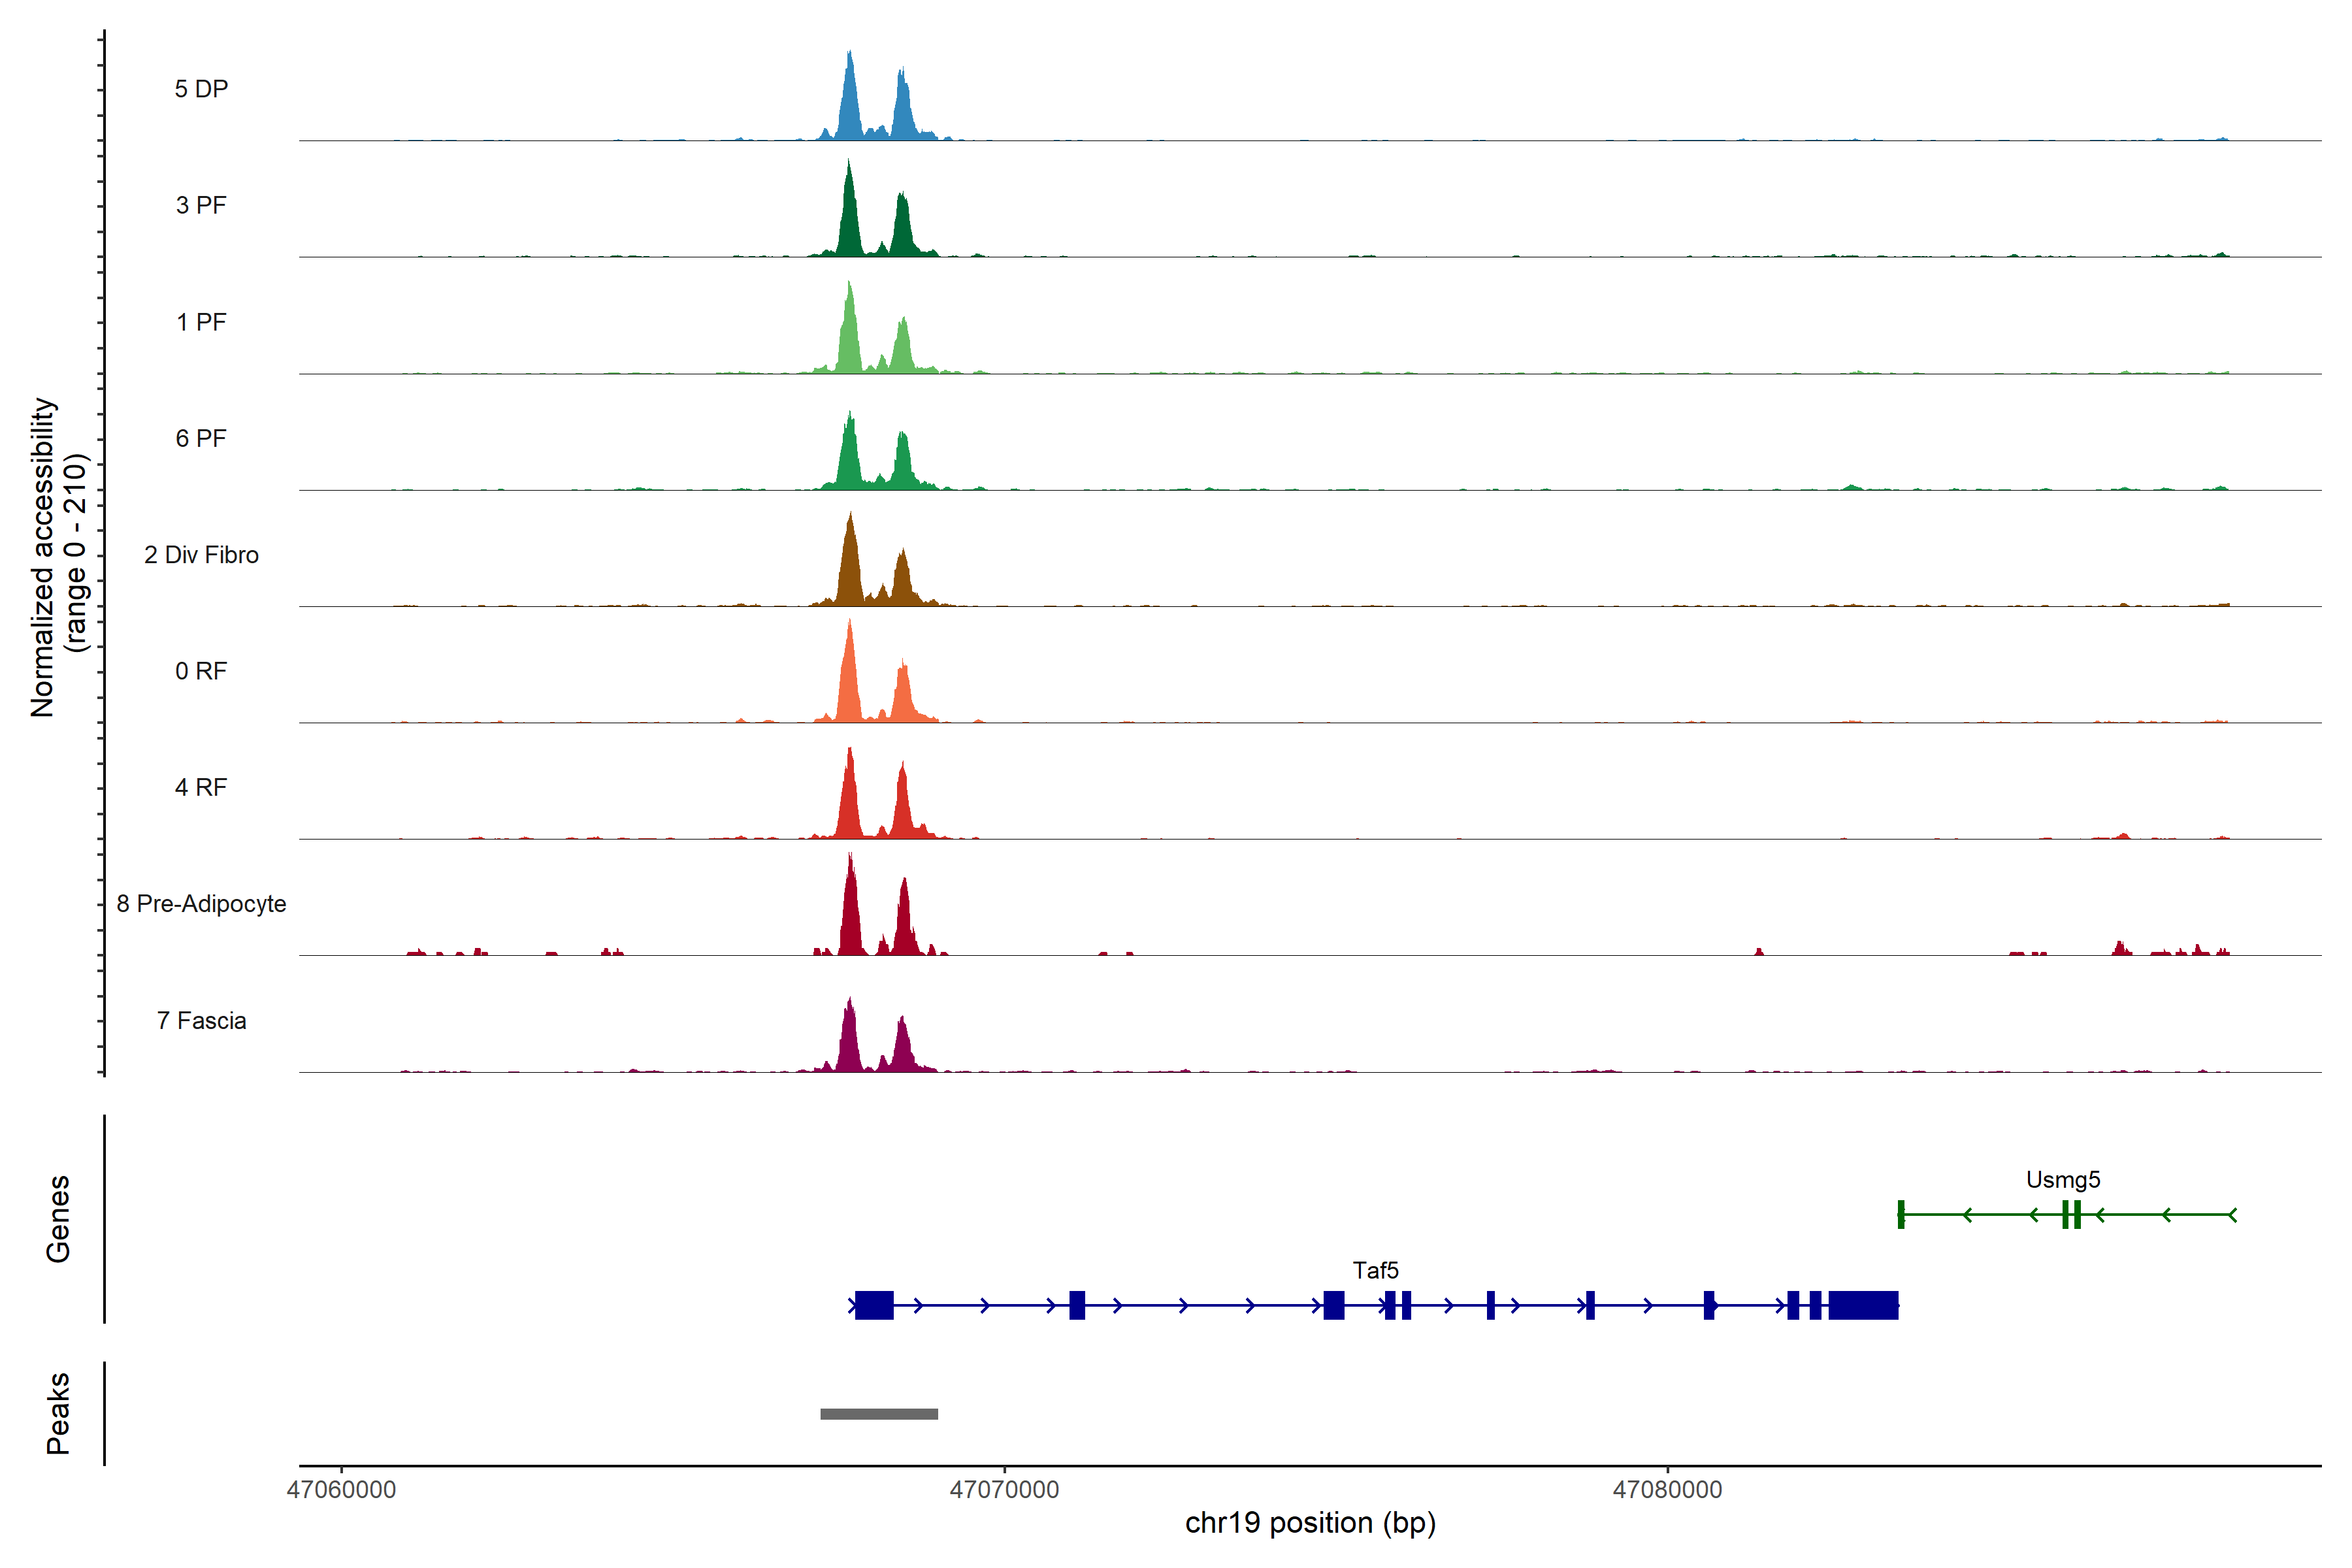
Task: Click the Usmg5 gene name
Action: click(2062, 1179)
